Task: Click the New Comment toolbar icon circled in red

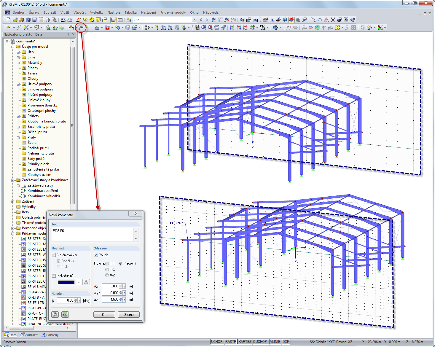Action: click(x=81, y=28)
